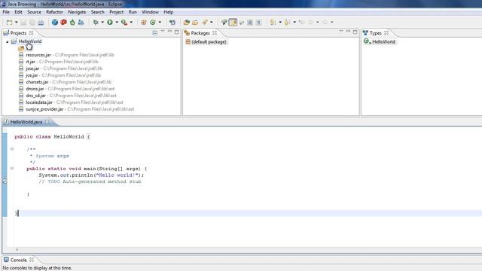Screen dimensions: 482x271
Task: Open the Help menu
Action: click(168, 12)
